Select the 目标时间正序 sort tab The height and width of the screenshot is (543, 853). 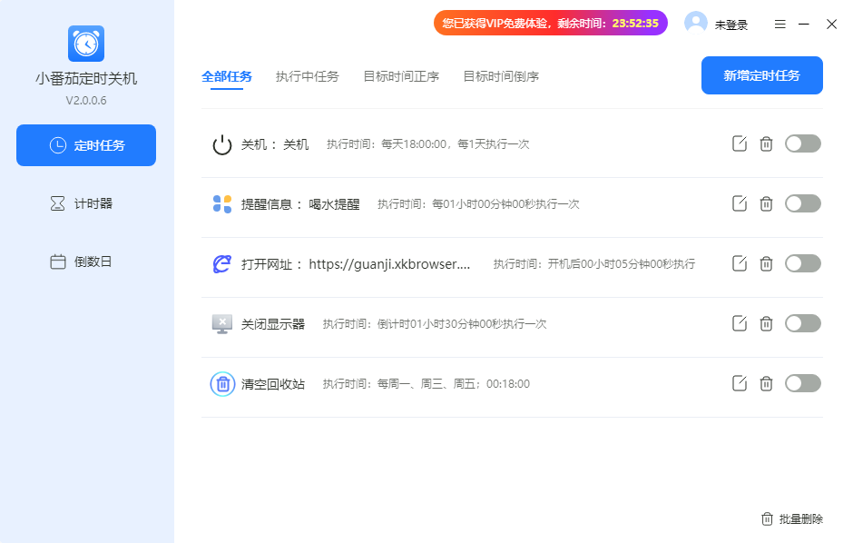pos(401,76)
